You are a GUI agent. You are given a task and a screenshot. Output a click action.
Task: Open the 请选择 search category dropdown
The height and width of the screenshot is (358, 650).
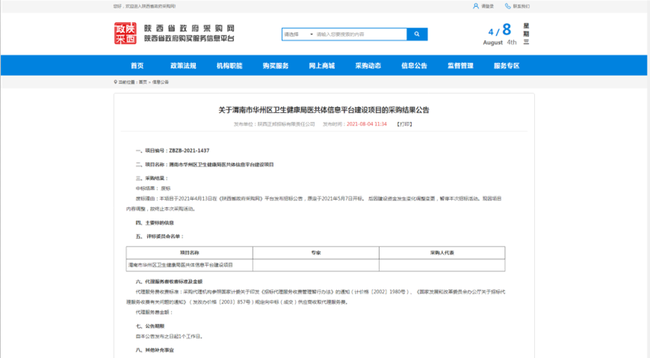tap(297, 34)
